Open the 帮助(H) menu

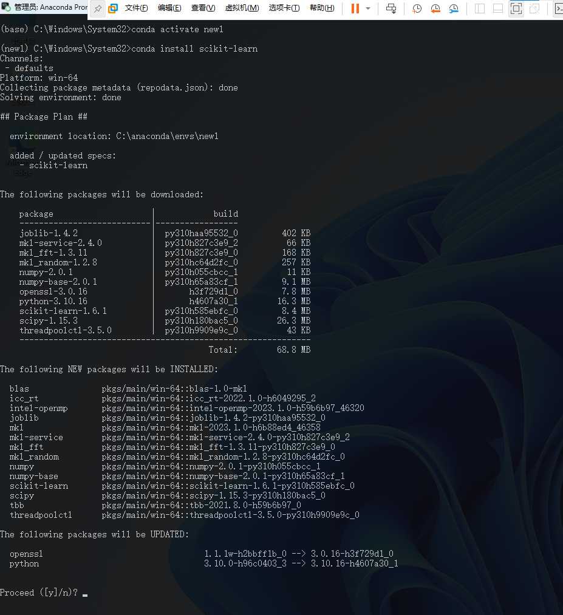322,8
